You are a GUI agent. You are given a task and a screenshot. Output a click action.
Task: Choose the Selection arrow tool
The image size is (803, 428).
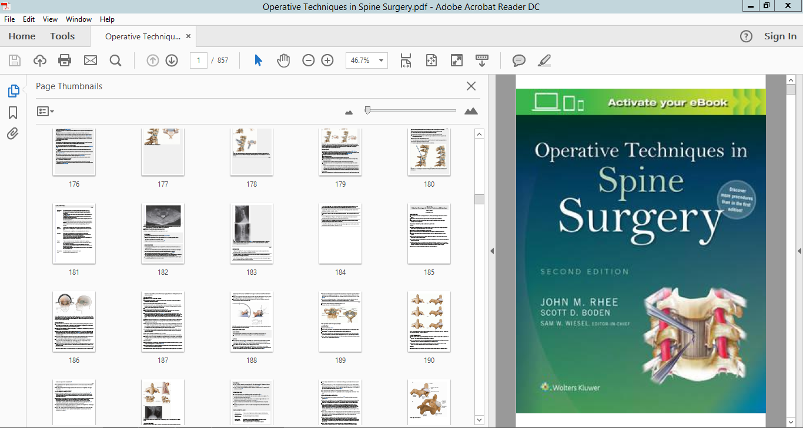pyautogui.click(x=258, y=60)
